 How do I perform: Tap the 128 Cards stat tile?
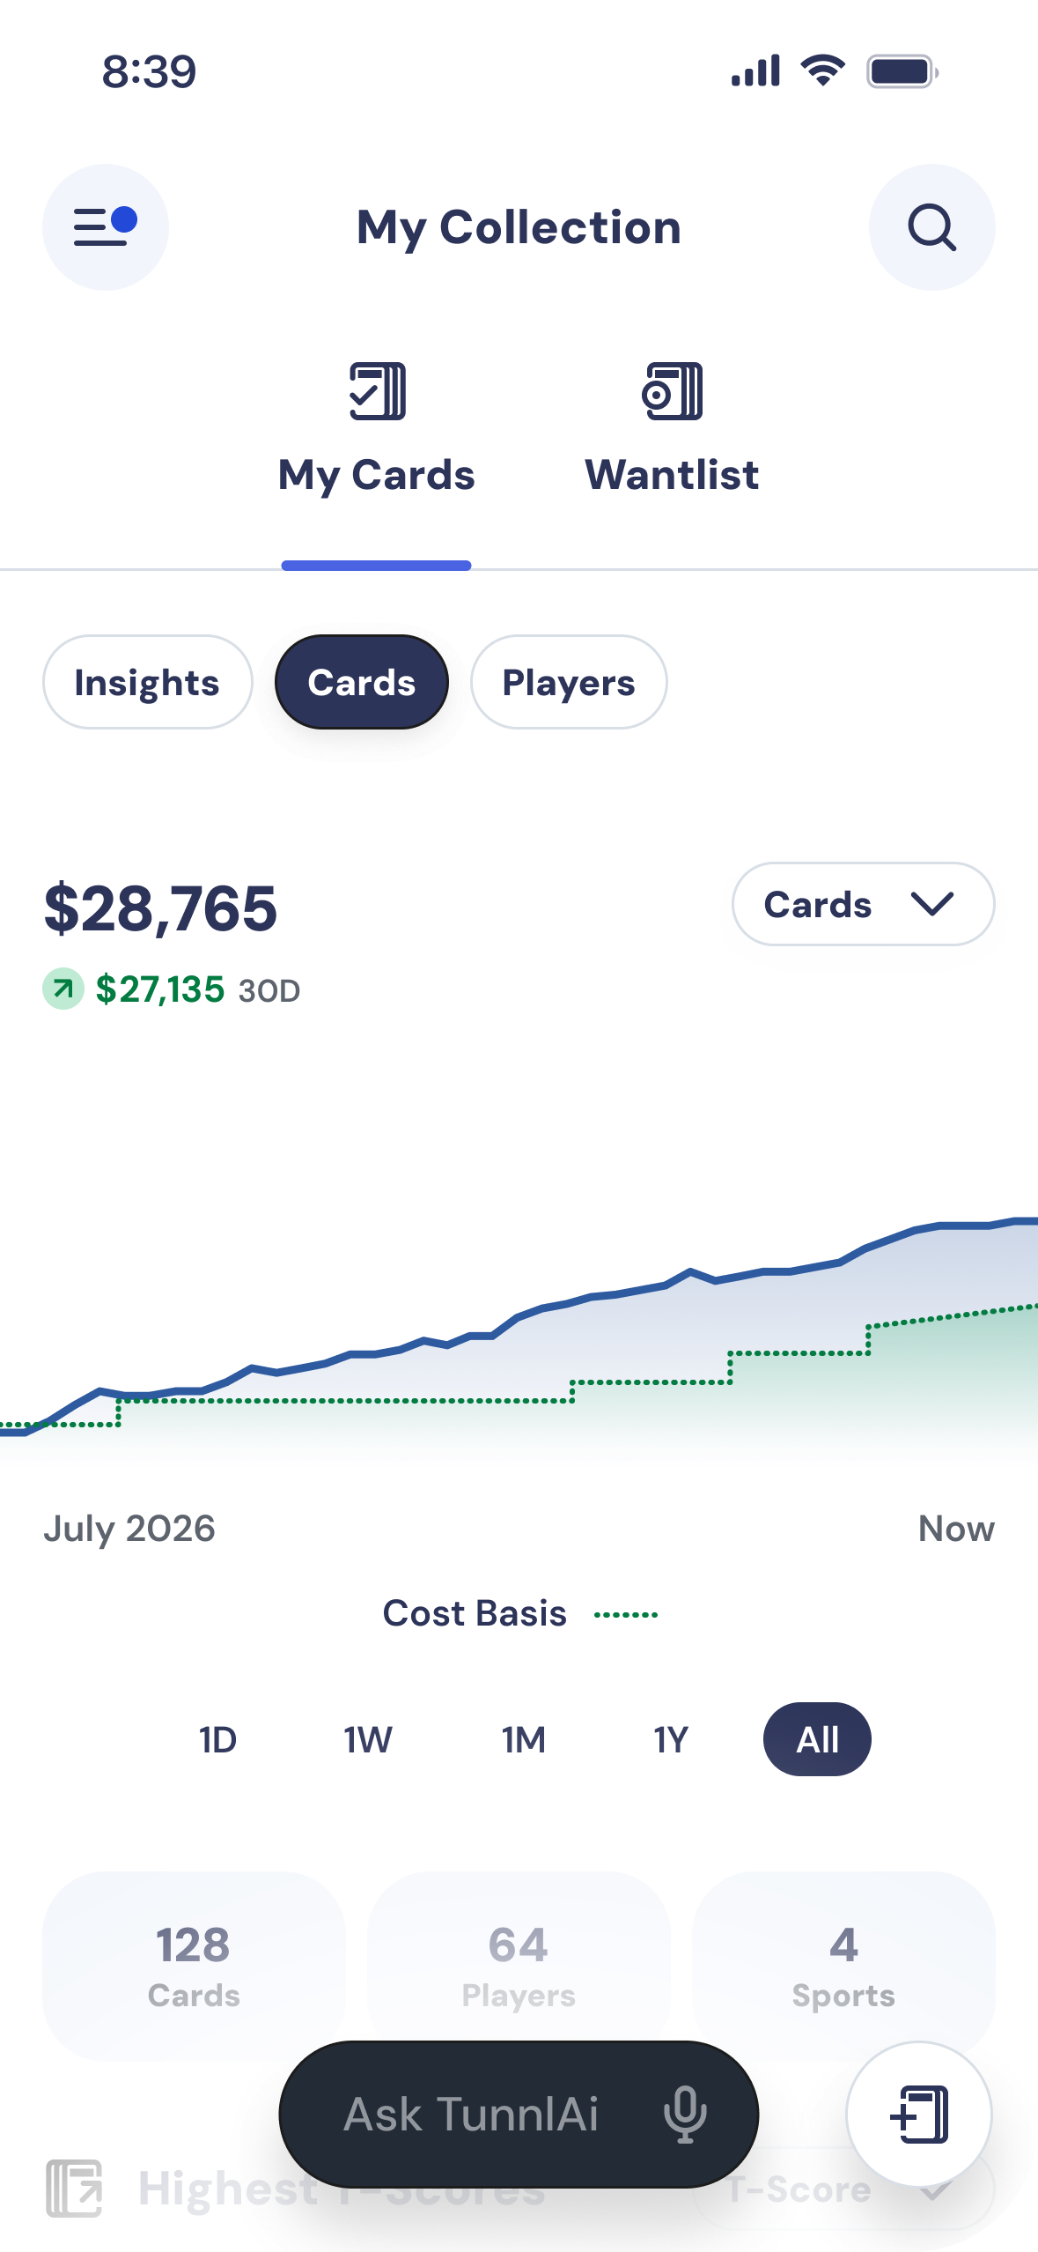(194, 1967)
